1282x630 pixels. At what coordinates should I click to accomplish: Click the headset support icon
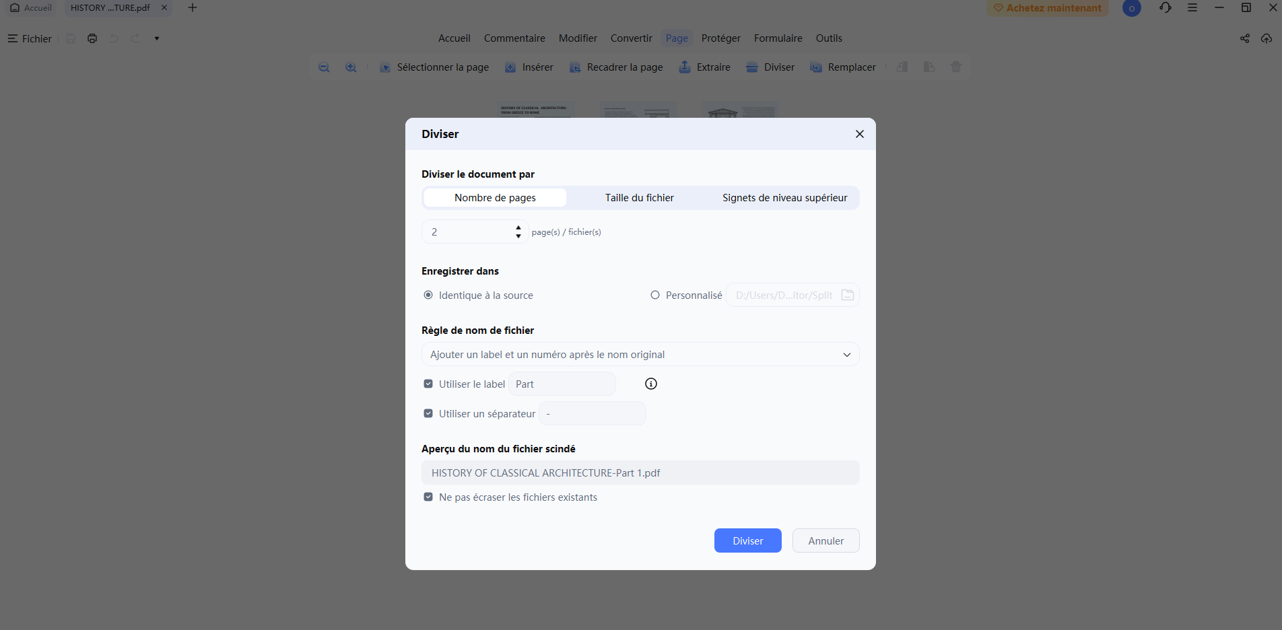(x=1166, y=8)
